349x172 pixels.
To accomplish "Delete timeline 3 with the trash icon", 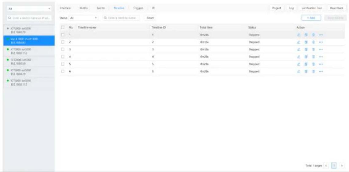I will click(x=313, y=50).
